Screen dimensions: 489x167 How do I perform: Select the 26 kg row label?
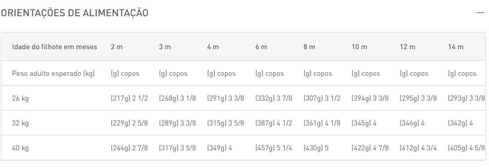[x=20, y=98]
